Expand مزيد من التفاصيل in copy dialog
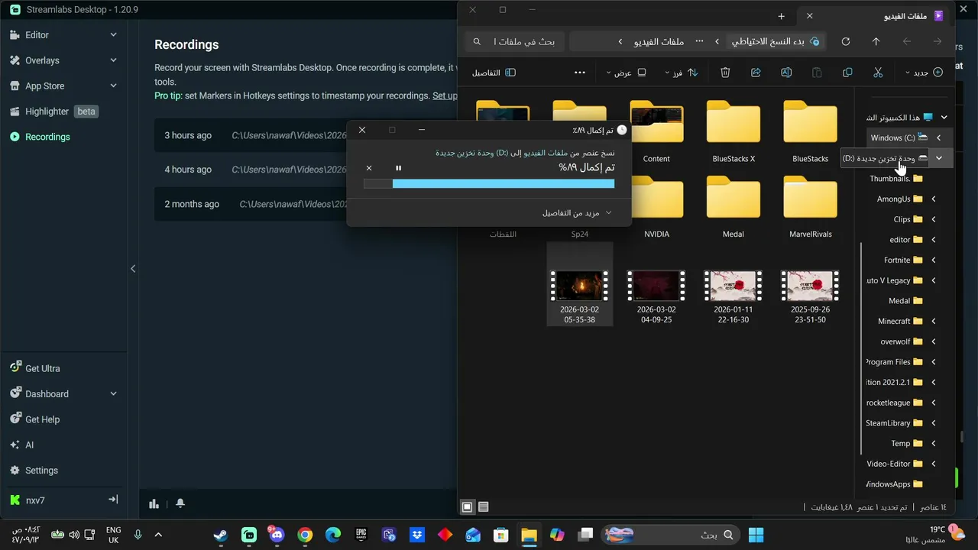The height and width of the screenshot is (550, 978). [x=577, y=212]
